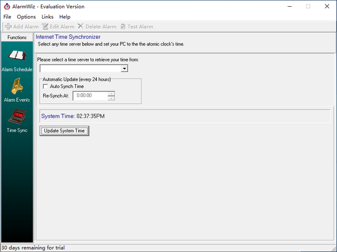Enable the Auto Synch Time checkbox
This screenshot has width=337, height=252.
pyautogui.click(x=45, y=86)
